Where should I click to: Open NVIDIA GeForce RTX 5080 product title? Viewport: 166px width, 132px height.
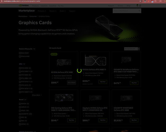click(62, 72)
